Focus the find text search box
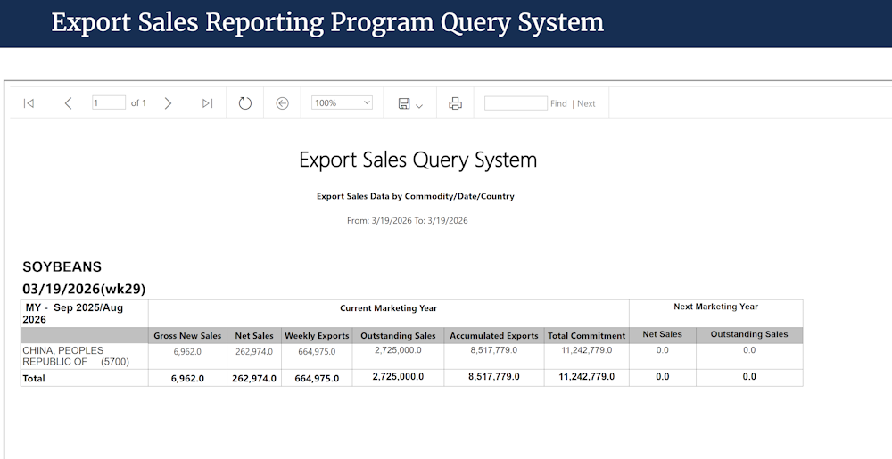This screenshot has height=459, width=892. point(516,103)
